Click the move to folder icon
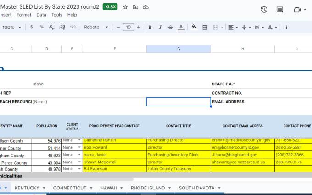This screenshot has height=195, width=312. tap(135, 7)
